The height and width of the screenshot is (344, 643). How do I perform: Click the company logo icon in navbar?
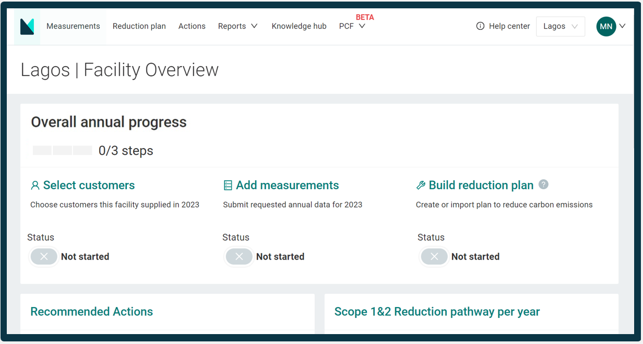27,27
